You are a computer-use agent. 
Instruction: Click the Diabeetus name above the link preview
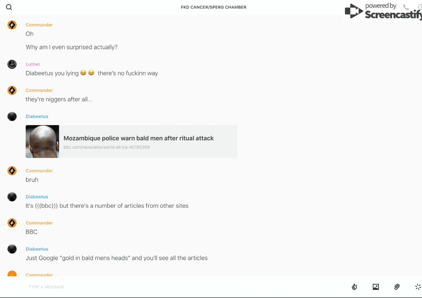point(37,116)
